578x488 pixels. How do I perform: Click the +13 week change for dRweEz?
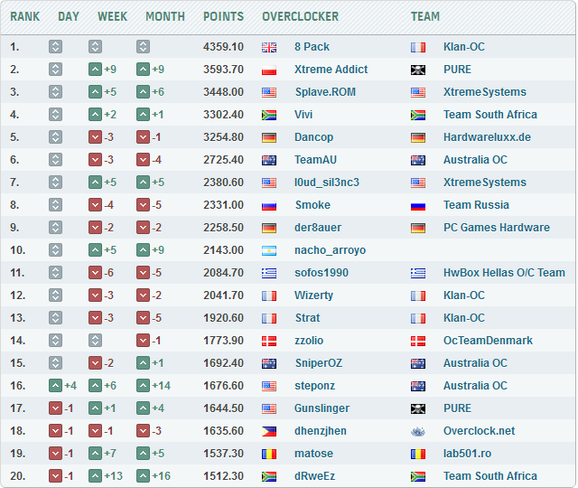point(113,476)
